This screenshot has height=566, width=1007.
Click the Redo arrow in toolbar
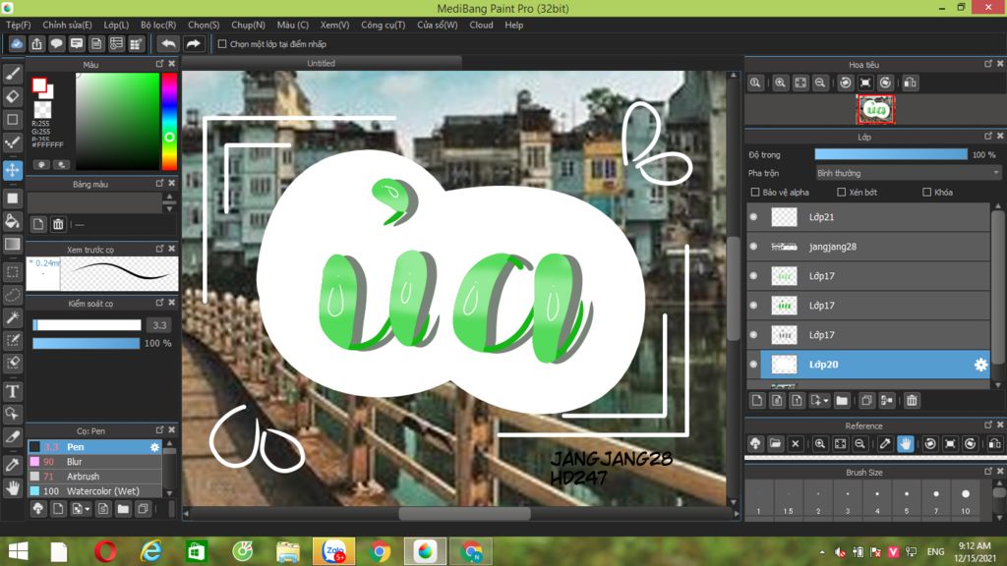(x=193, y=43)
